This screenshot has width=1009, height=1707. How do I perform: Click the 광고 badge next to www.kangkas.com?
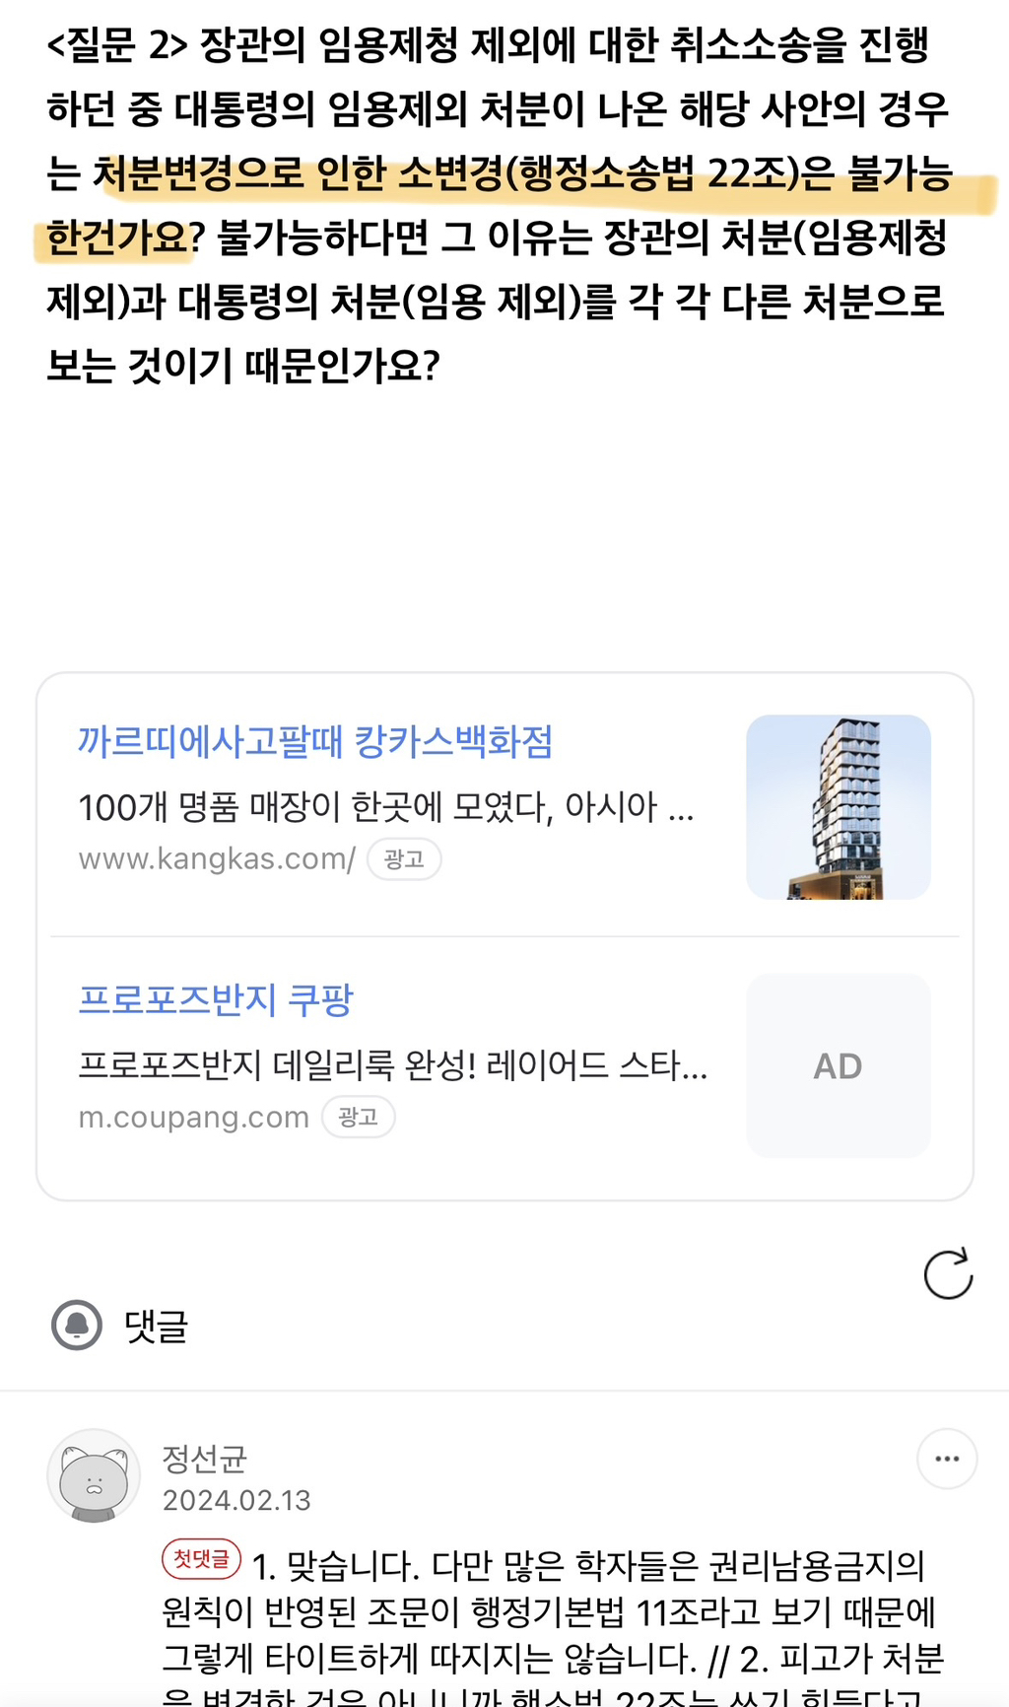click(404, 859)
